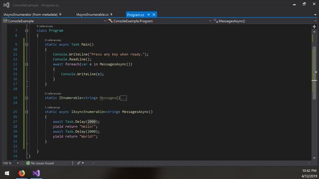This screenshot has width=319, height=179.
Task: Click the method icon beside MessagesAsync()
Action: click(216, 21)
